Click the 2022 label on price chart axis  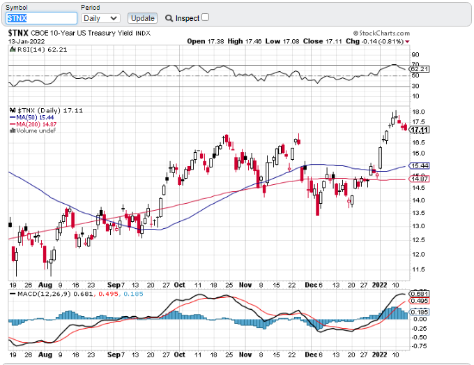coord(379,285)
